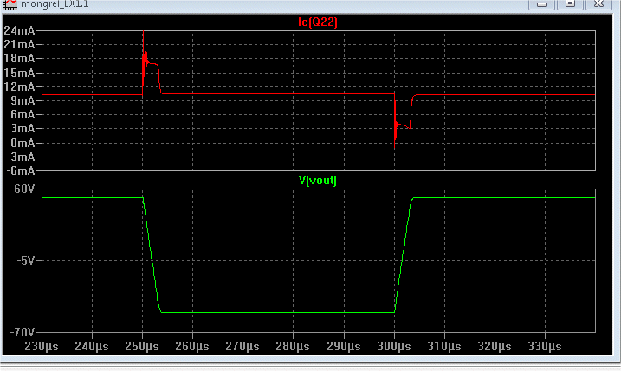The width and height of the screenshot is (621, 371).
Task: Click the 330µs time axis label
Action: 545,347
